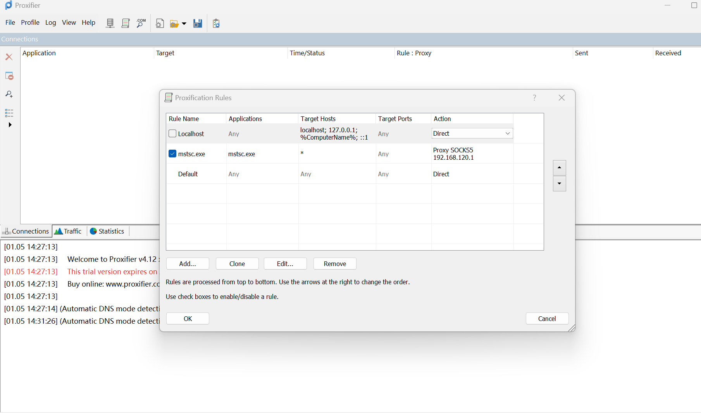Open Proxy Servers settings toolbar icon
This screenshot has height=413, width=701.
[x=110, y=23]
